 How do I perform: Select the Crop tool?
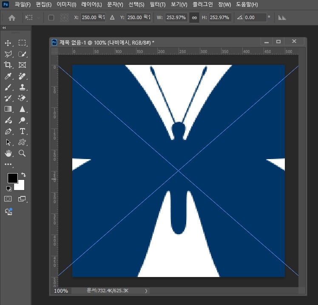(8, 65)
